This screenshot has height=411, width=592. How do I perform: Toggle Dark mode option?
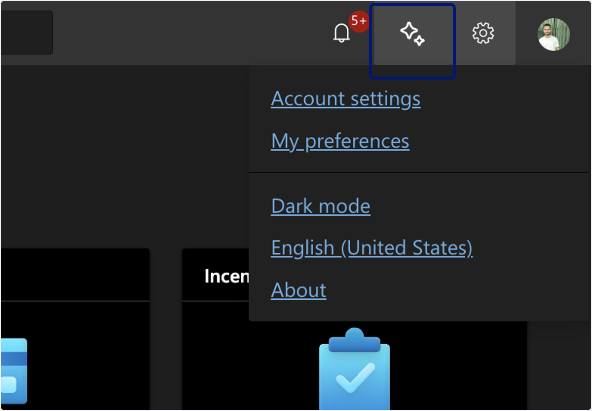321,205
